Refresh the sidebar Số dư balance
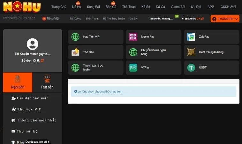The width and height of the screenshot is (242, 144). tap(42, 60)
